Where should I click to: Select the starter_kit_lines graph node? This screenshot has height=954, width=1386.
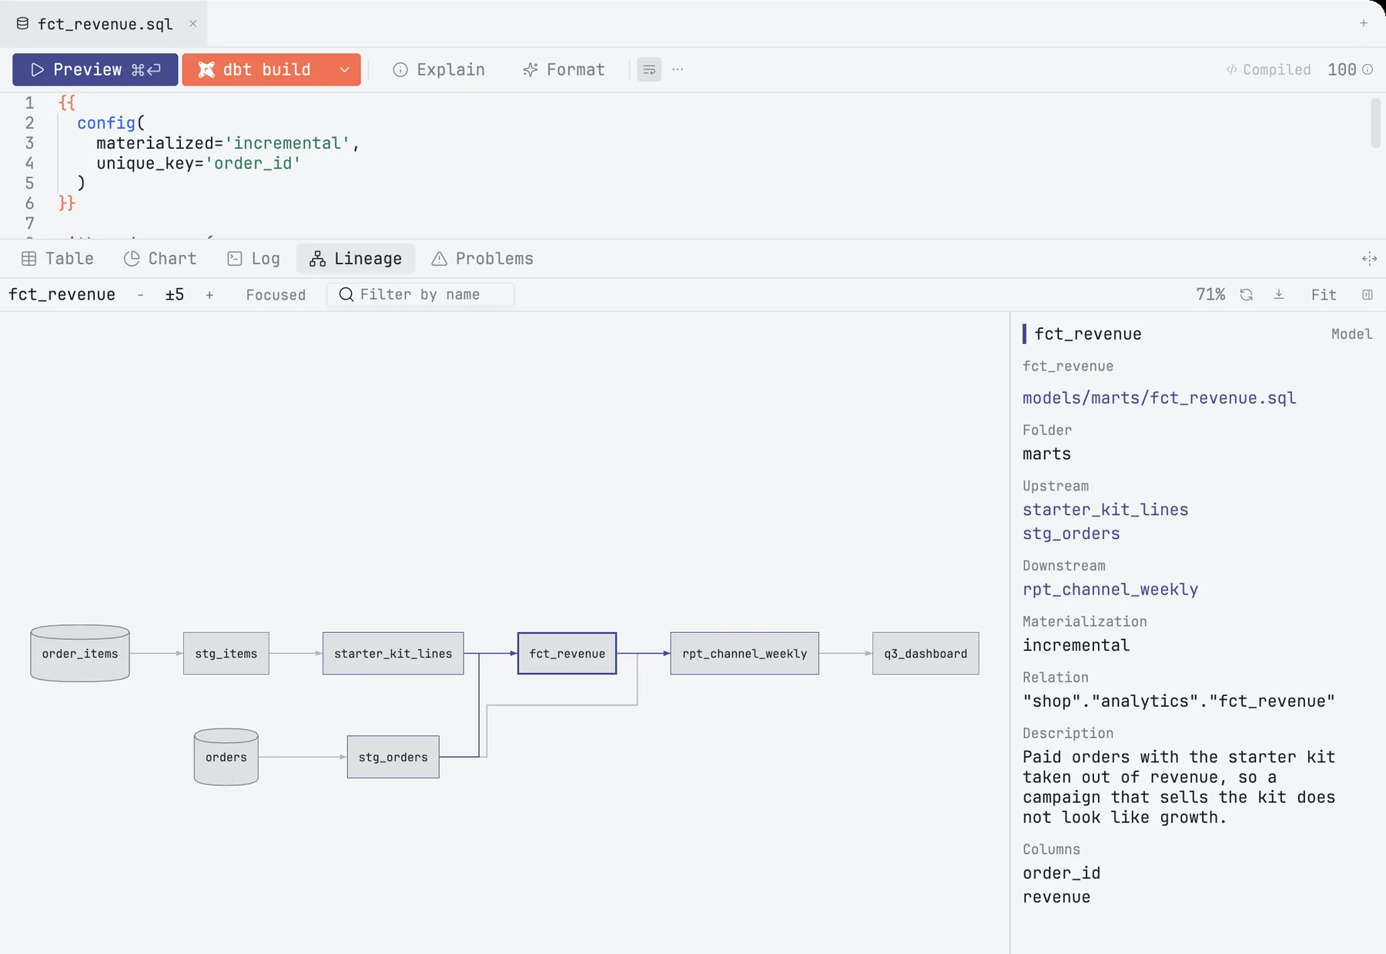(x=393, y=653)
